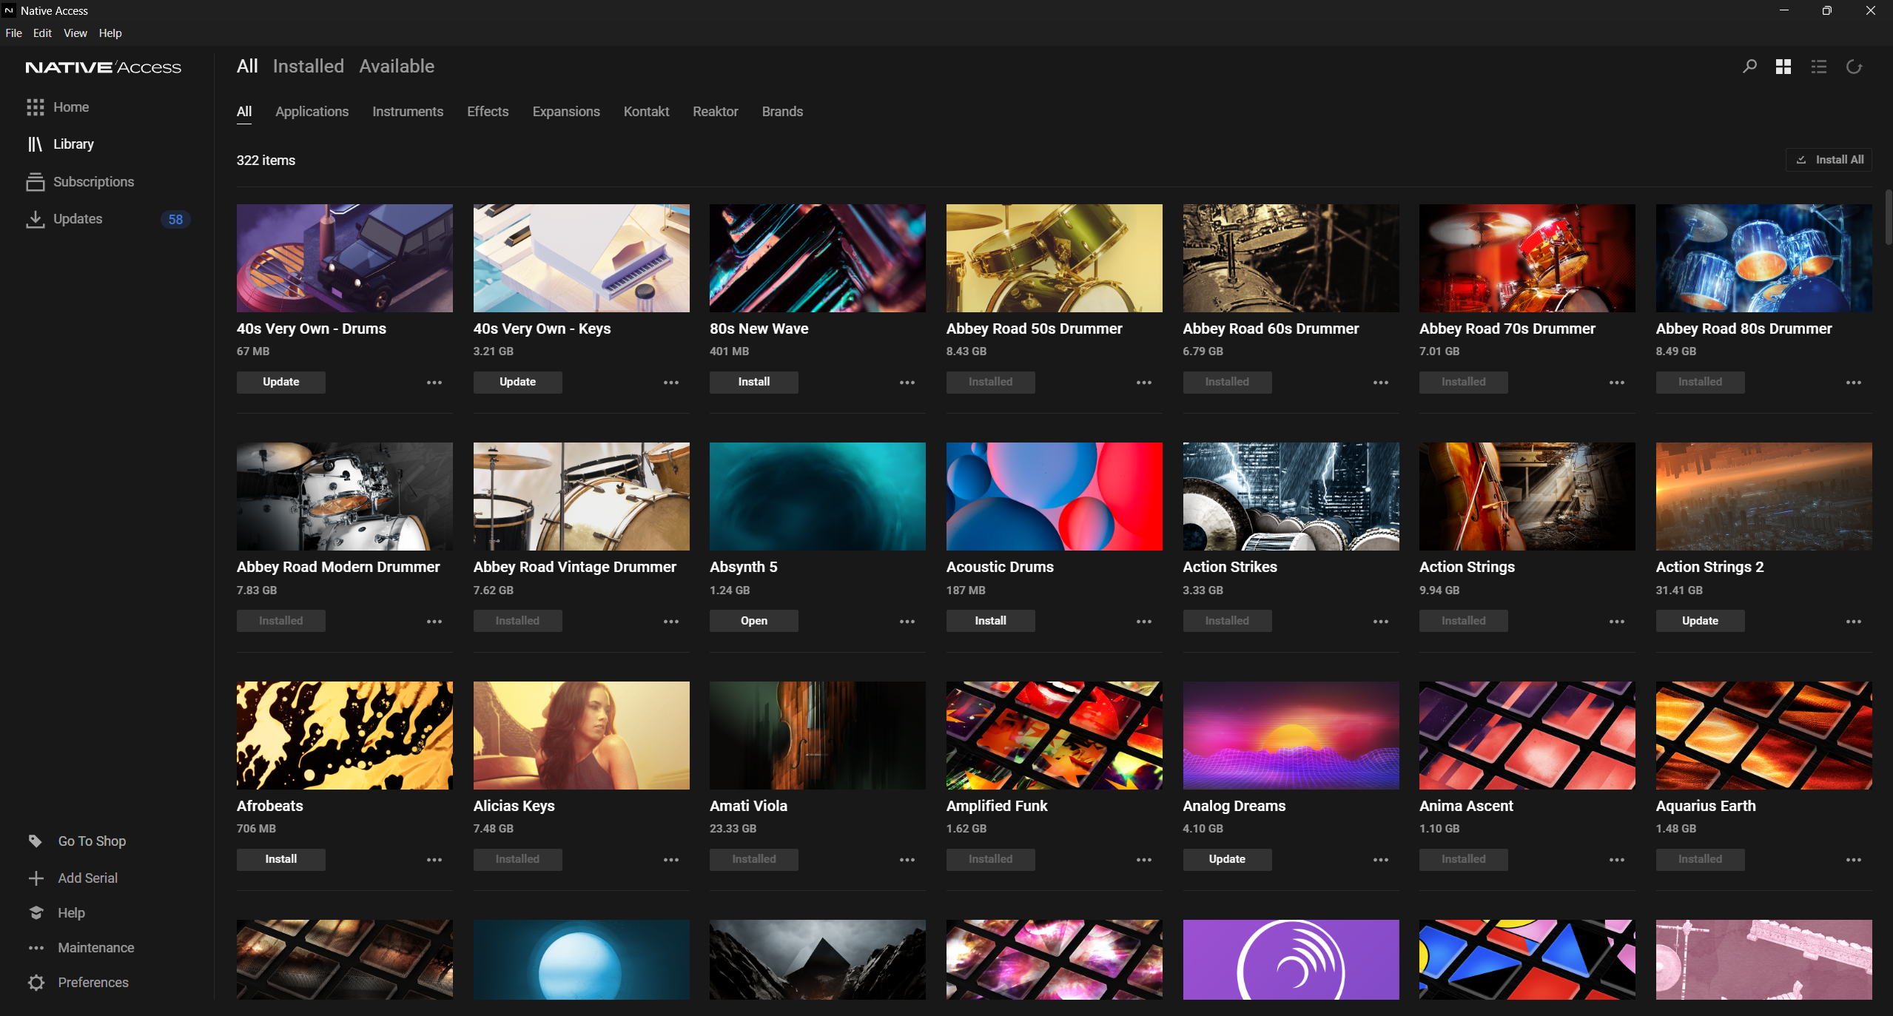Open more options for Alicias Keys
The height and width of the screenshot is (1016, 1893).
point(671,860)
